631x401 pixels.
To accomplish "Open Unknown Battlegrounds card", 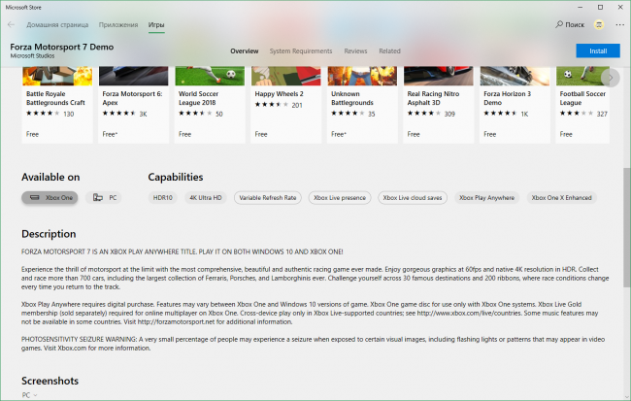I will pyautogui.click(x=362, y=105).
